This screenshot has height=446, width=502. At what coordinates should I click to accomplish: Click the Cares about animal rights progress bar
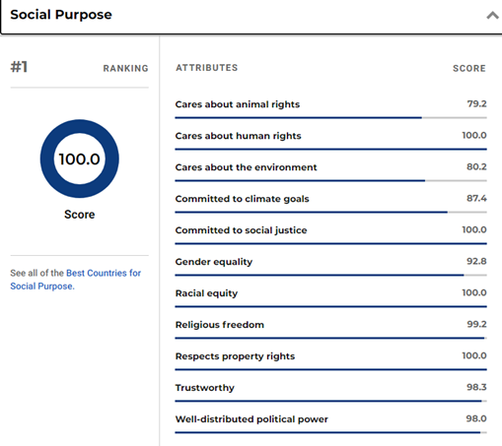click(330, 117)
